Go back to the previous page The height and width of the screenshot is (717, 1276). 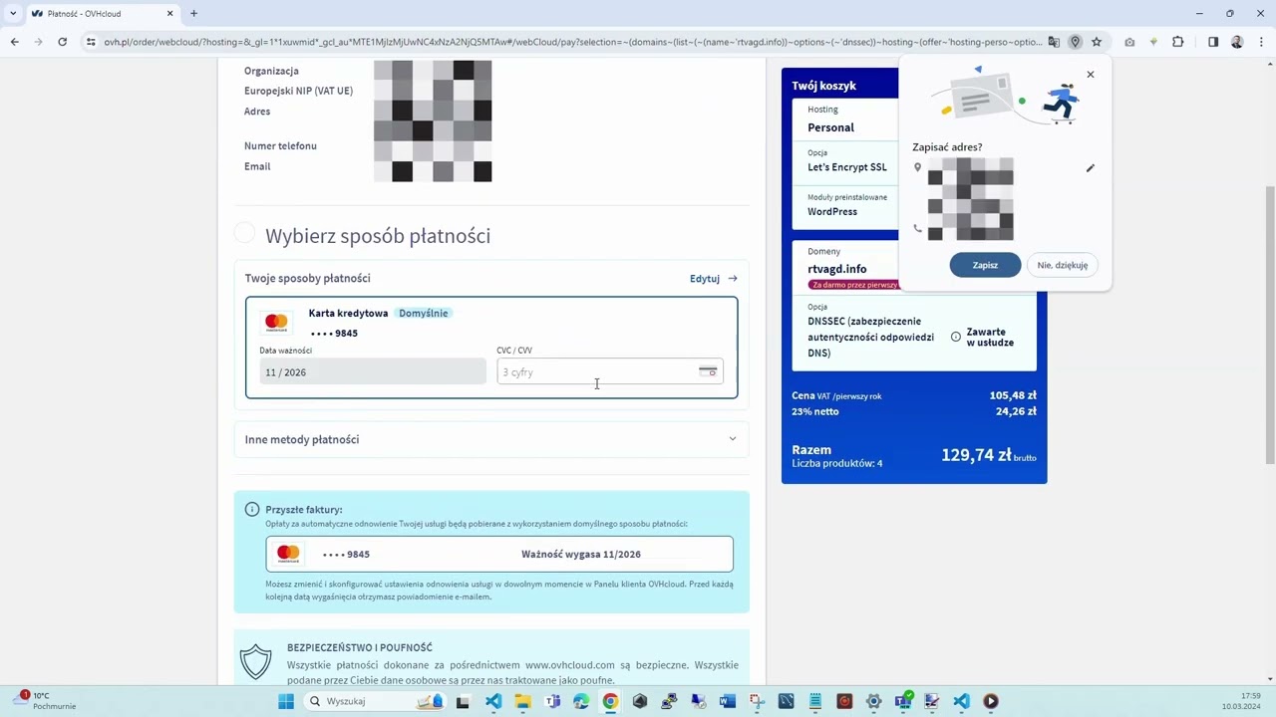[x=15, y=42]
